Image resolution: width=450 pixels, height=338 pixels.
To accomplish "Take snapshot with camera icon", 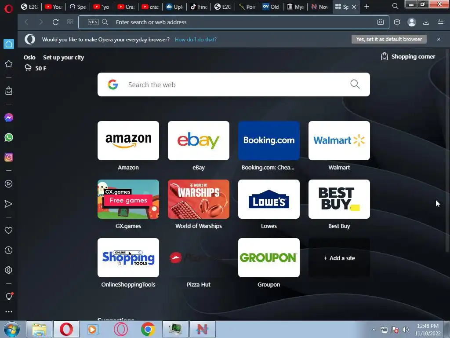I will click(x=381, y=22).
